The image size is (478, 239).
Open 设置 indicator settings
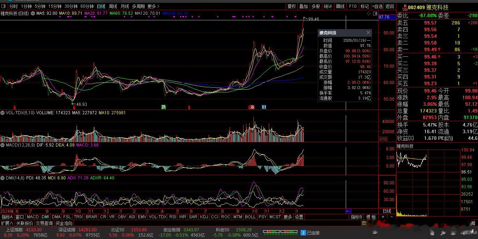pyautogui.click(x=299, y=217)
